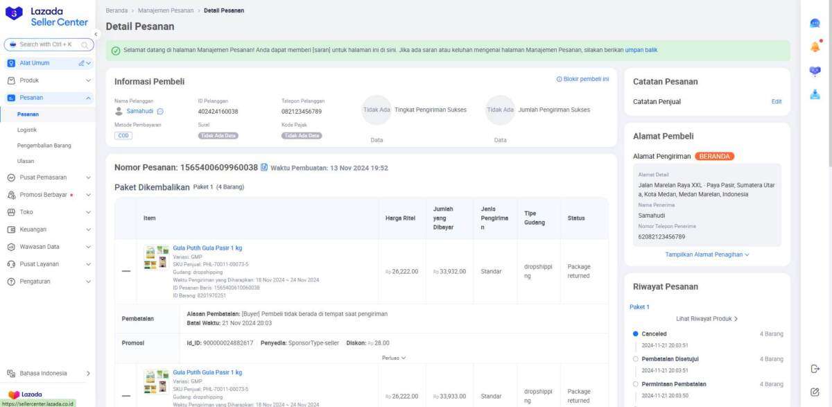Click the Pusat Pemasaran icon

(11, 177)
